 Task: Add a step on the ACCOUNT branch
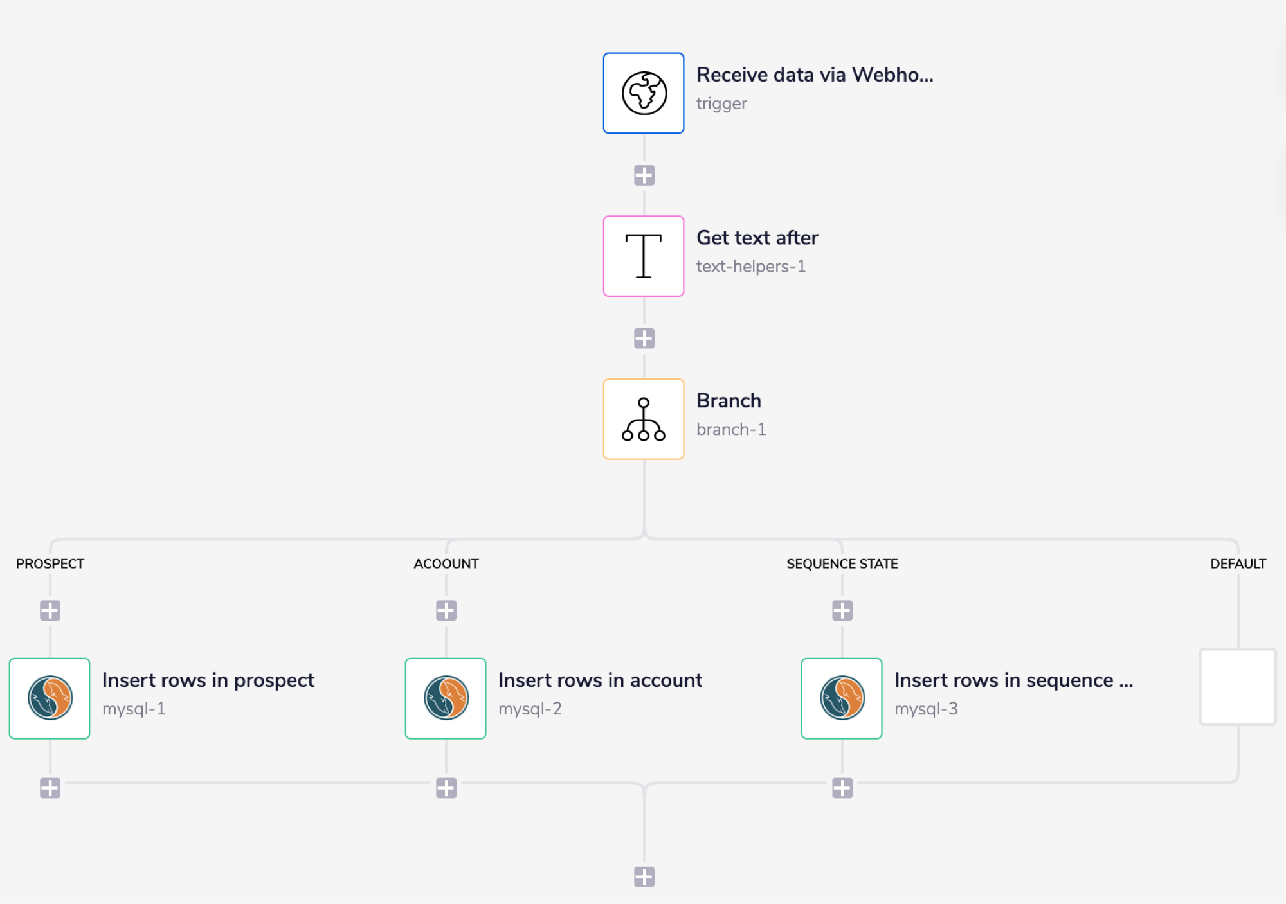[445, 610]
